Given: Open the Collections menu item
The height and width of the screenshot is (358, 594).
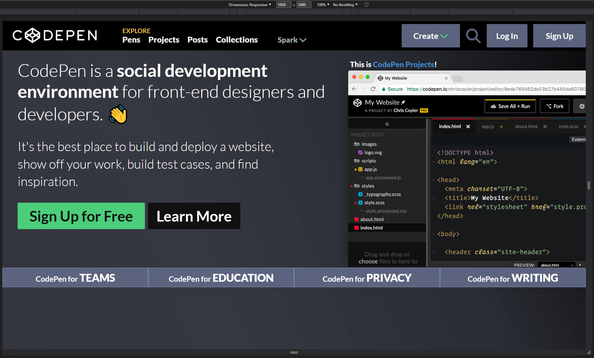Looking at the screenshot, I should pyautogui.click(x=237, y=40).
